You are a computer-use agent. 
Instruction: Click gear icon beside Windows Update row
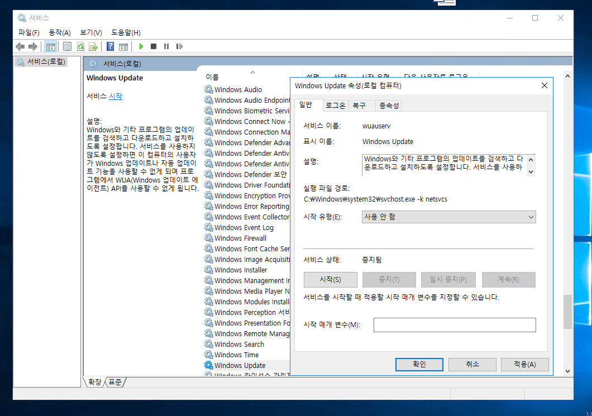[x=209, y=365]
